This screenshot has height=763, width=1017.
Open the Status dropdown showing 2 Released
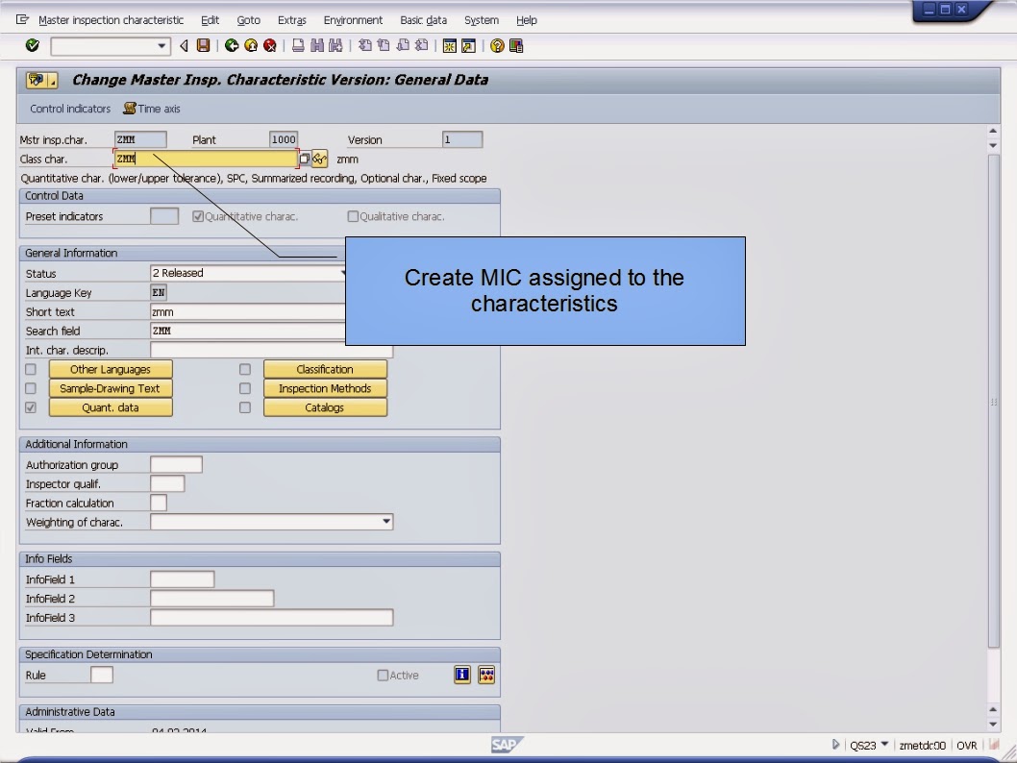pyautogui.click(x=343, y=273)
